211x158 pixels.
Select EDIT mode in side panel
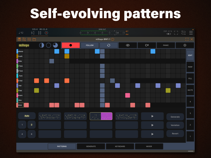coord(190,55)
